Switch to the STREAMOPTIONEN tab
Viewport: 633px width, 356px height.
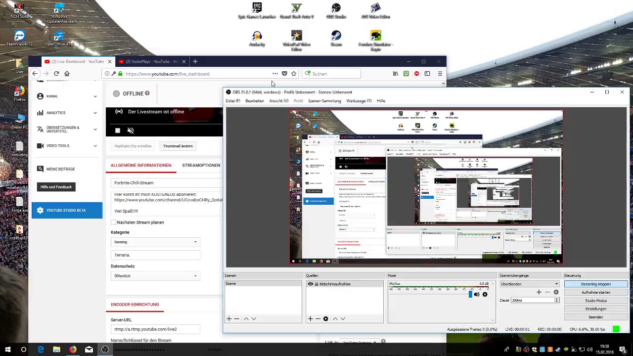tap(201, 165)
